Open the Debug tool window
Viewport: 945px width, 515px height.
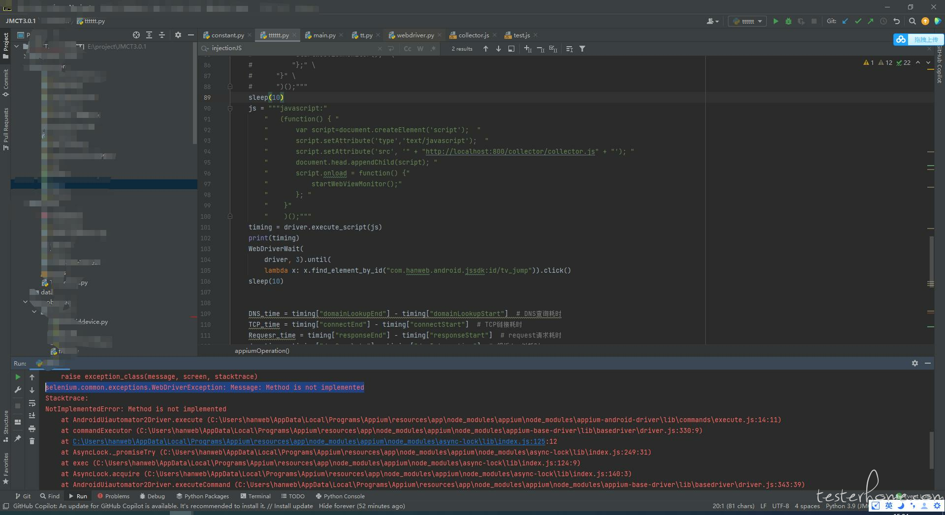coord(152,496)
